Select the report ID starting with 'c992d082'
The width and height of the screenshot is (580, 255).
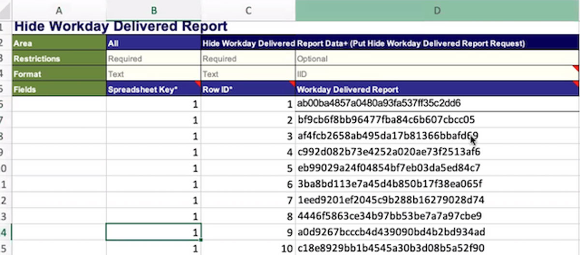(437, 152)
